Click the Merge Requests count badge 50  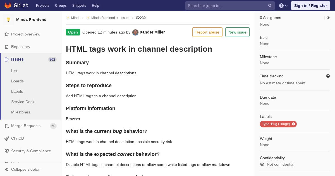(53, 126)
